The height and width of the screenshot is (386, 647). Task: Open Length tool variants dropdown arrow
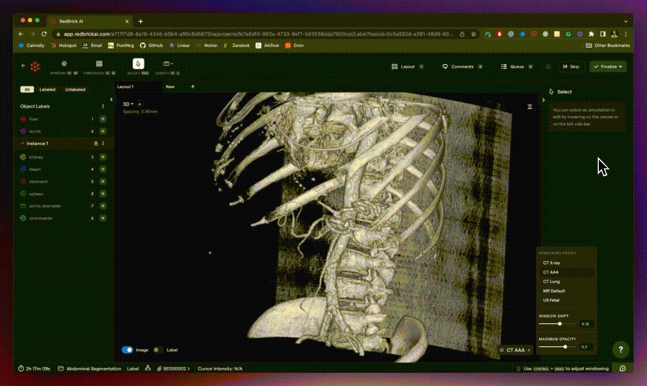click(x=172, y=63)
